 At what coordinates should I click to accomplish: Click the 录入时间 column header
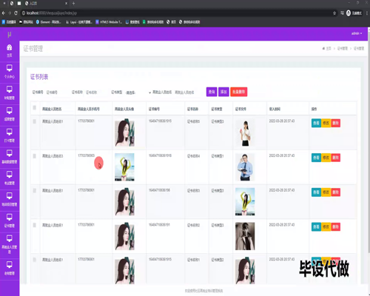(x=275, y=109)
